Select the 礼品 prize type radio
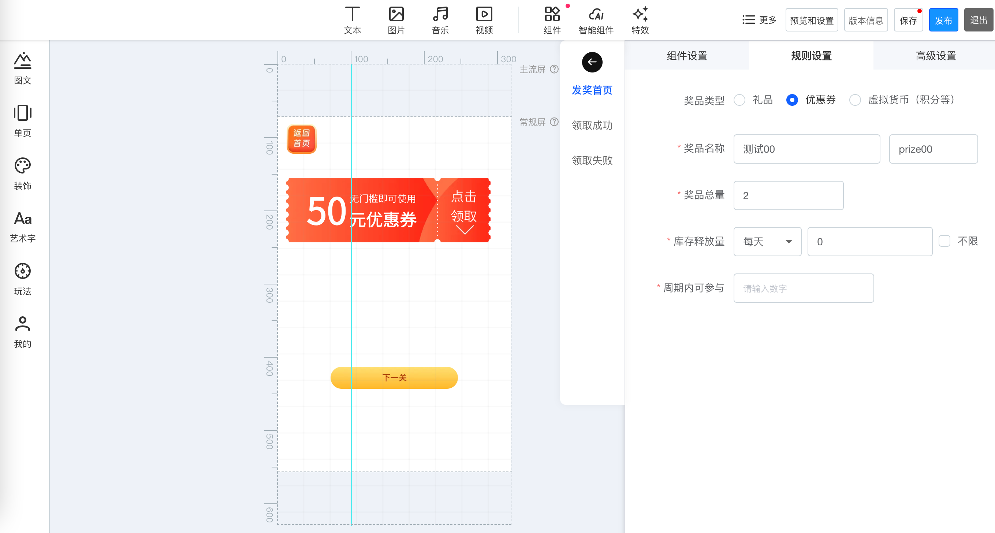Viewport: 995px width, 533px height. coord(739,100)
